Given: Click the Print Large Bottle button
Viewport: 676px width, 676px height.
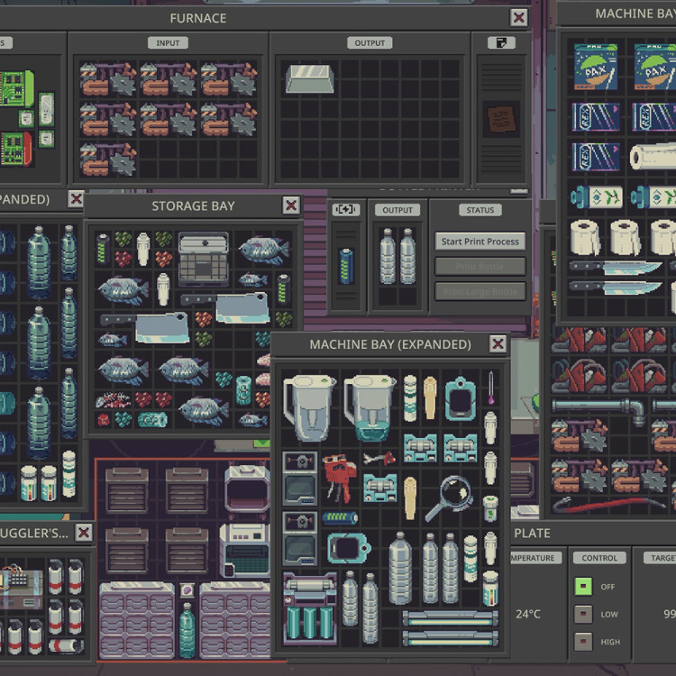Looking at the screenshot, I should 480,291.
